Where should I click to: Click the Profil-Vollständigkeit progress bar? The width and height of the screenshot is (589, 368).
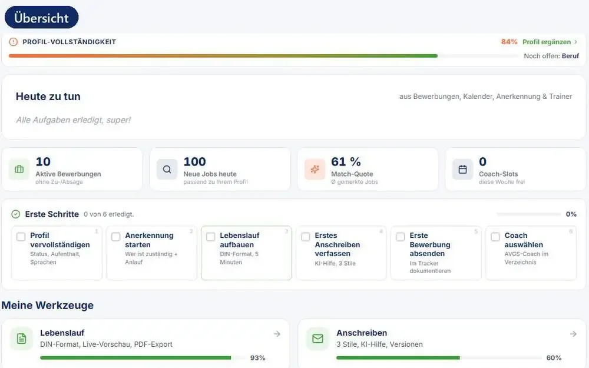click(264, 56)
